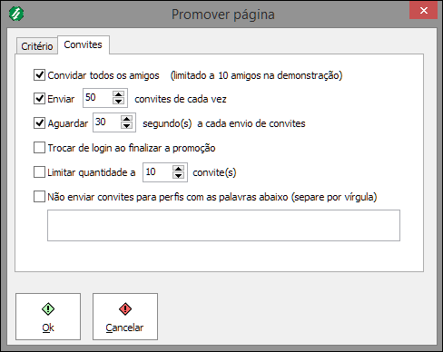Increase Limitar quantidade value with up arrow
Viewport: 443px width, 352px height.
point(178,169)
